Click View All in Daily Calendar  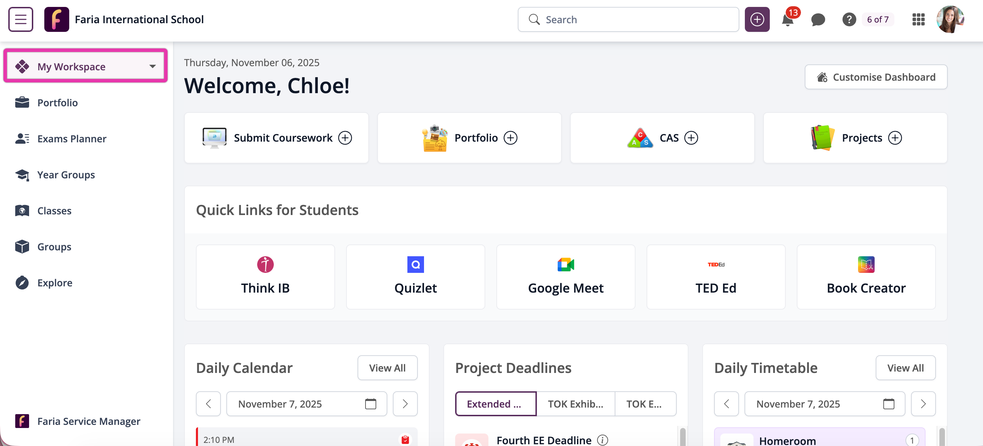[x=387, y=368]
